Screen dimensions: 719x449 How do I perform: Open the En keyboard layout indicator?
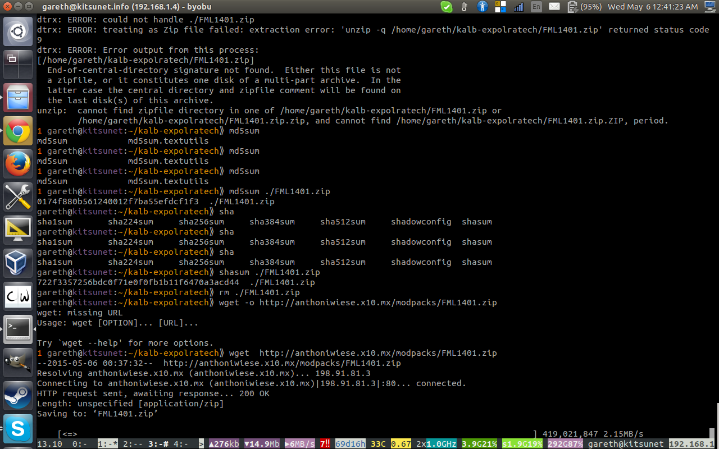[536, 7]
